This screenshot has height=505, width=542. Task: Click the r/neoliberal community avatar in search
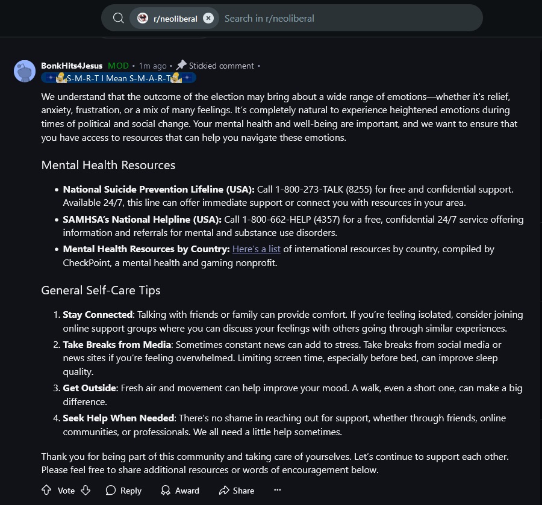point(143,18)
